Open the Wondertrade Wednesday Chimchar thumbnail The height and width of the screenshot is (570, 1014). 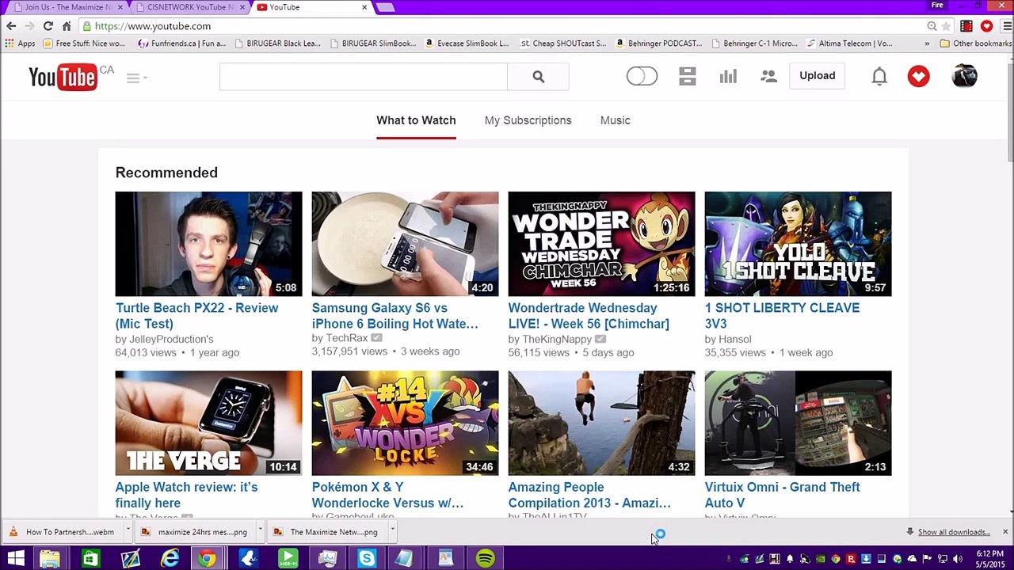[x=601, y=244]
